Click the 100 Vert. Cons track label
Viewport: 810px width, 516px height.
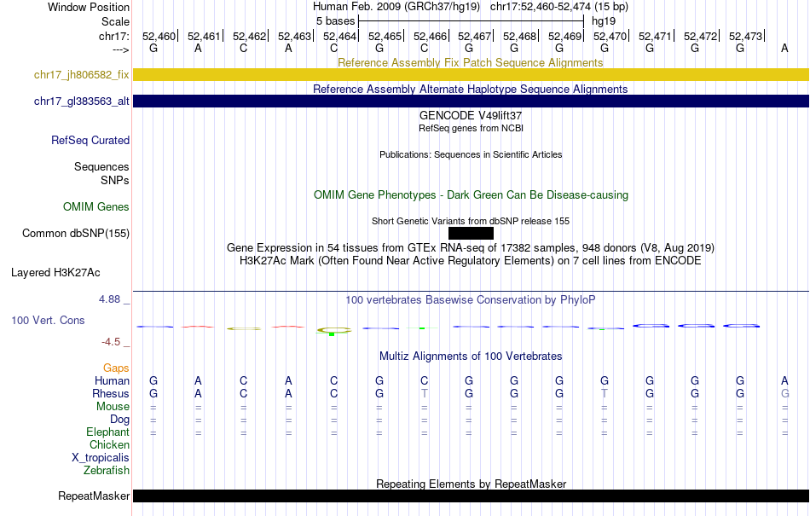[x=48, y=320]
